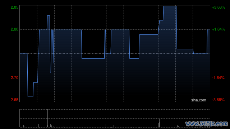Click the sina.com source label
The height and width of the screenshot is (129, 230).
(198, 100)
